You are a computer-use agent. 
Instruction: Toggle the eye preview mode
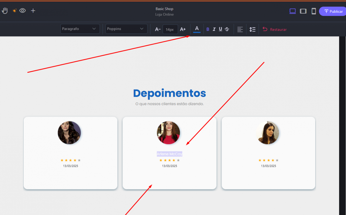pyautogui.click(x=22, y=11)
